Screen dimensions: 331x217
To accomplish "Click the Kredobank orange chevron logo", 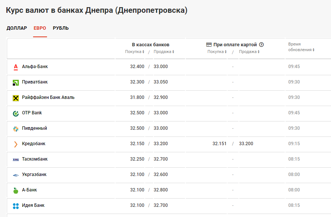I will coord(16,144).
